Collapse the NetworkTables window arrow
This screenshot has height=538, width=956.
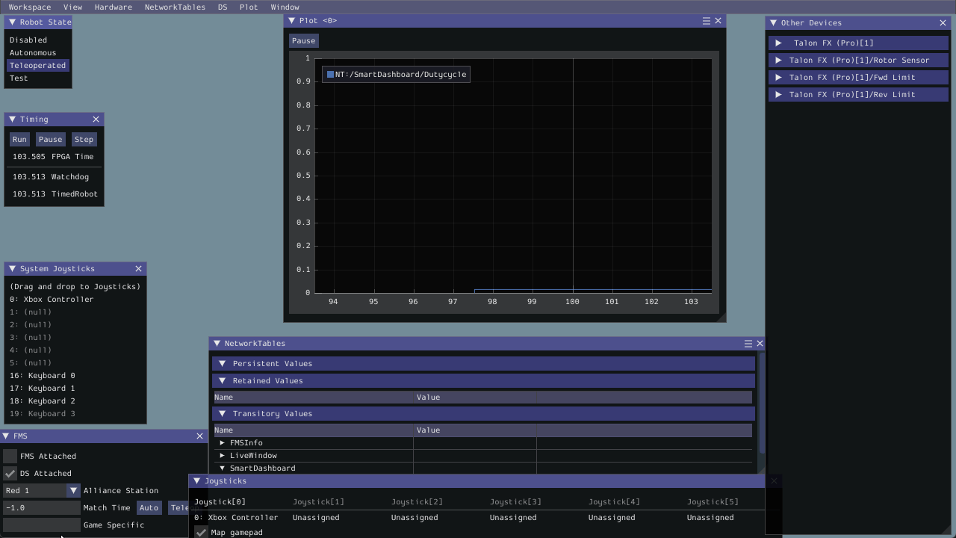pos(217,344)
